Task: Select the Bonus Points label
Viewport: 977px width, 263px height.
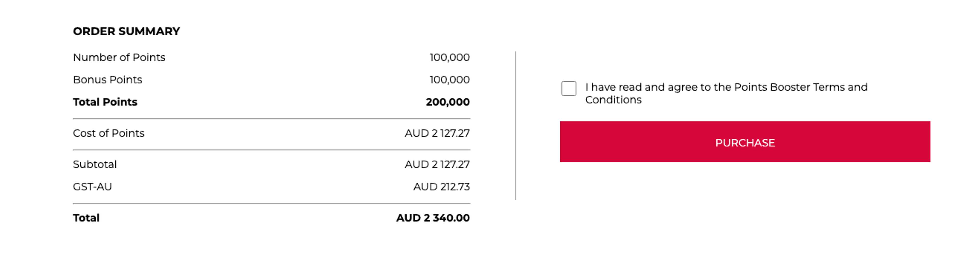Action: [x=107, y=80]
